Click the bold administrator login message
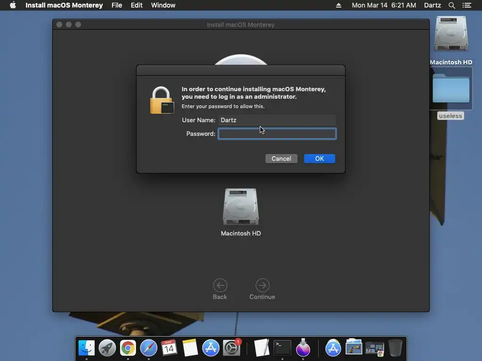 pos(254,93)
